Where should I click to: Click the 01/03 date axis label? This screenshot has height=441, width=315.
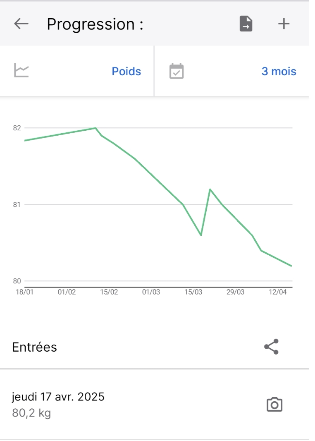[x=151, y=292]
